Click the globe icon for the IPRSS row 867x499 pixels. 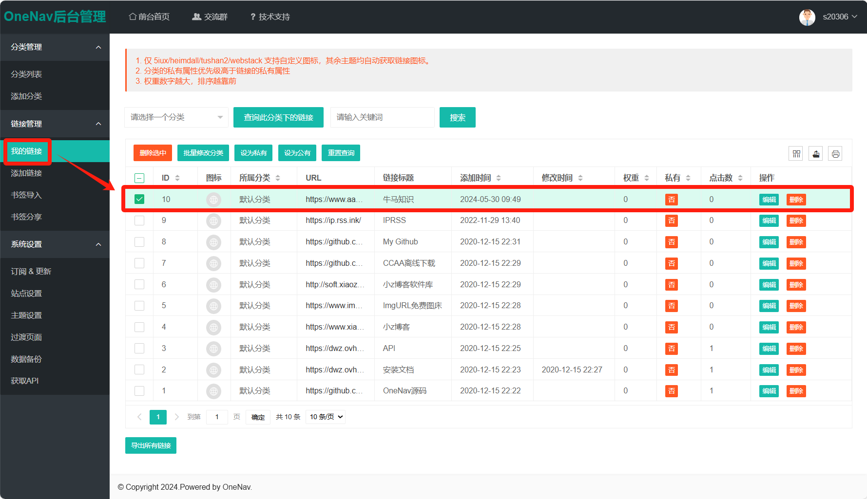point(213,221)
